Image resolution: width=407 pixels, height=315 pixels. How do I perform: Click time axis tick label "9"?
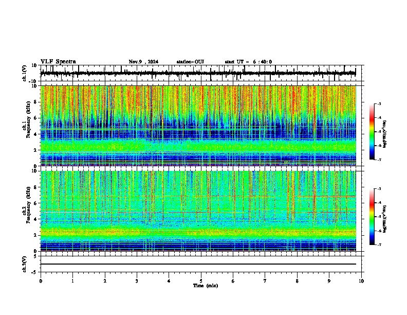(329, 281)
